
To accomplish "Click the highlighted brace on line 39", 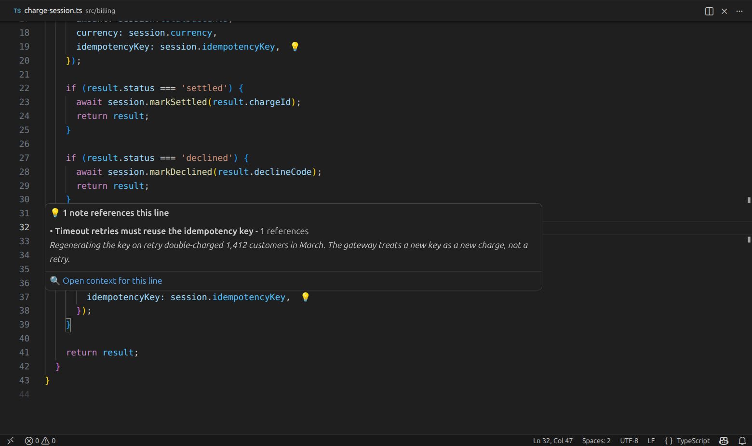I will (68, 325).
